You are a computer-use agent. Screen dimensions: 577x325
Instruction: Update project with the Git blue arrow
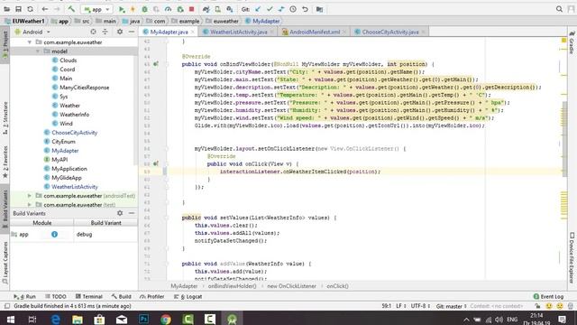[x=258, y=9]
